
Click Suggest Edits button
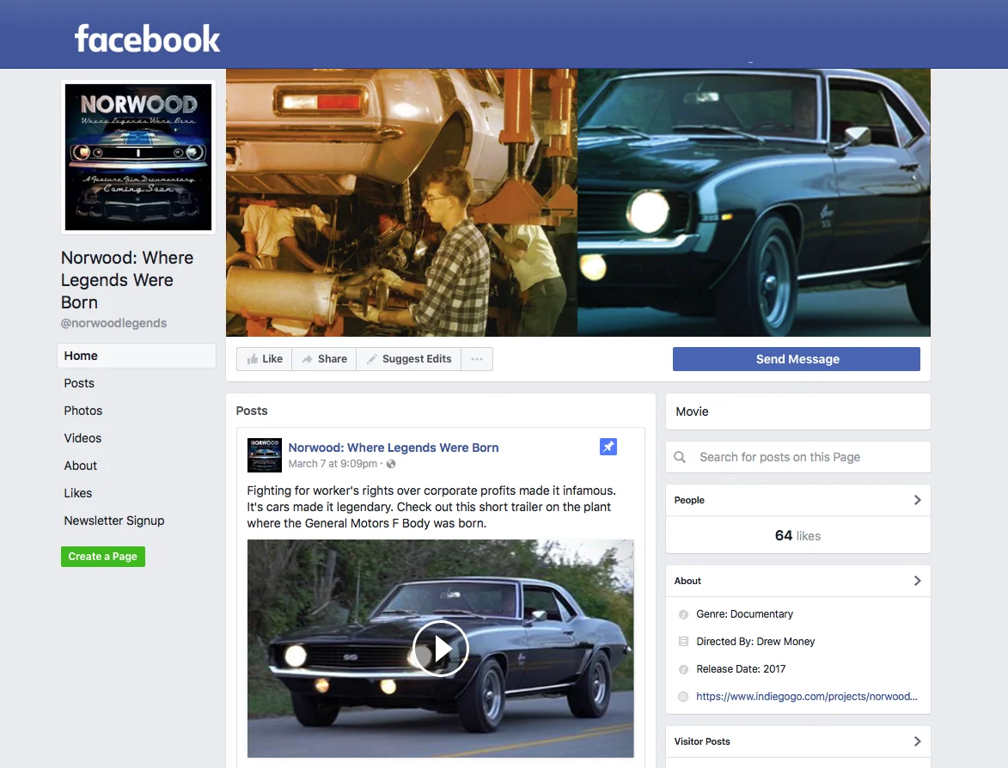point(408,358)
